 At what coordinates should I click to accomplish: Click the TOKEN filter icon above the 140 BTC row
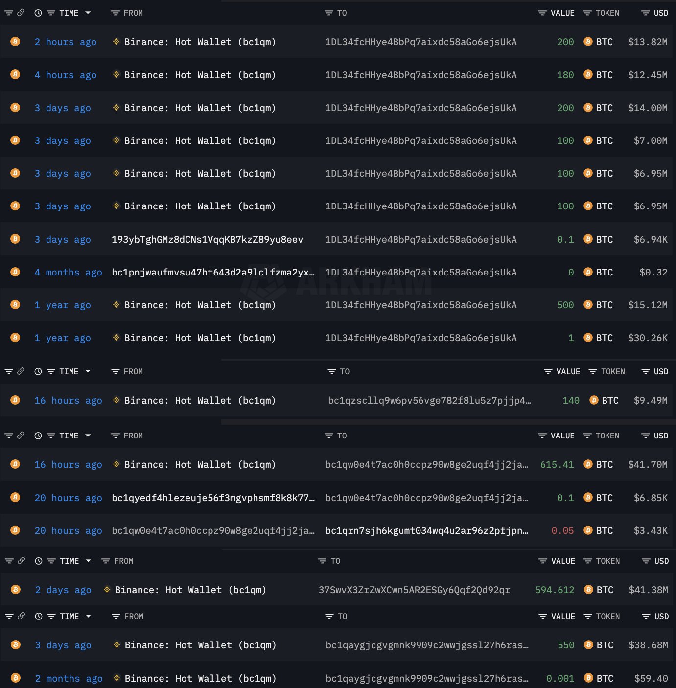(593, 372)
